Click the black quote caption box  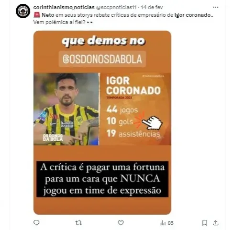102,179
